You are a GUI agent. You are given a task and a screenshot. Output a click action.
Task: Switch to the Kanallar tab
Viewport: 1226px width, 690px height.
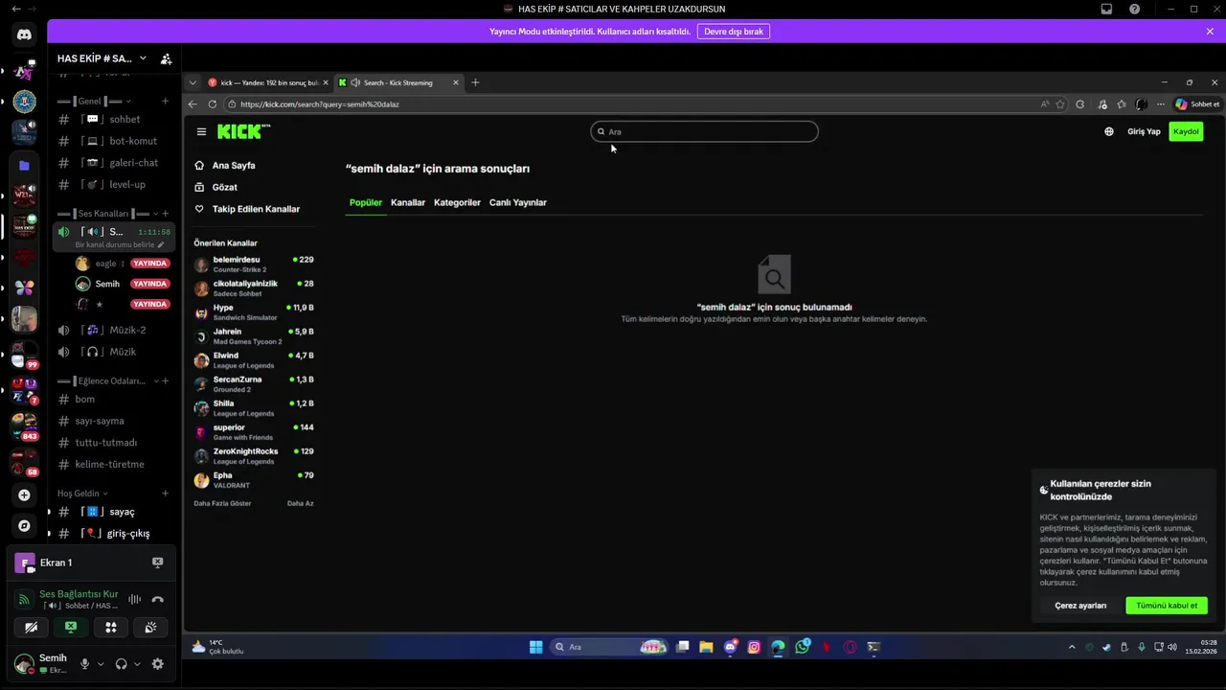click(x=408, y=202)
